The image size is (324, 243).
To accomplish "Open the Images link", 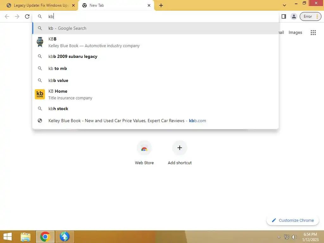I will coord(295,33).
